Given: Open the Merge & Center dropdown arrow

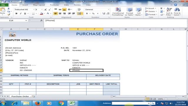Looking at the screenshot, I should click(82, 14).
